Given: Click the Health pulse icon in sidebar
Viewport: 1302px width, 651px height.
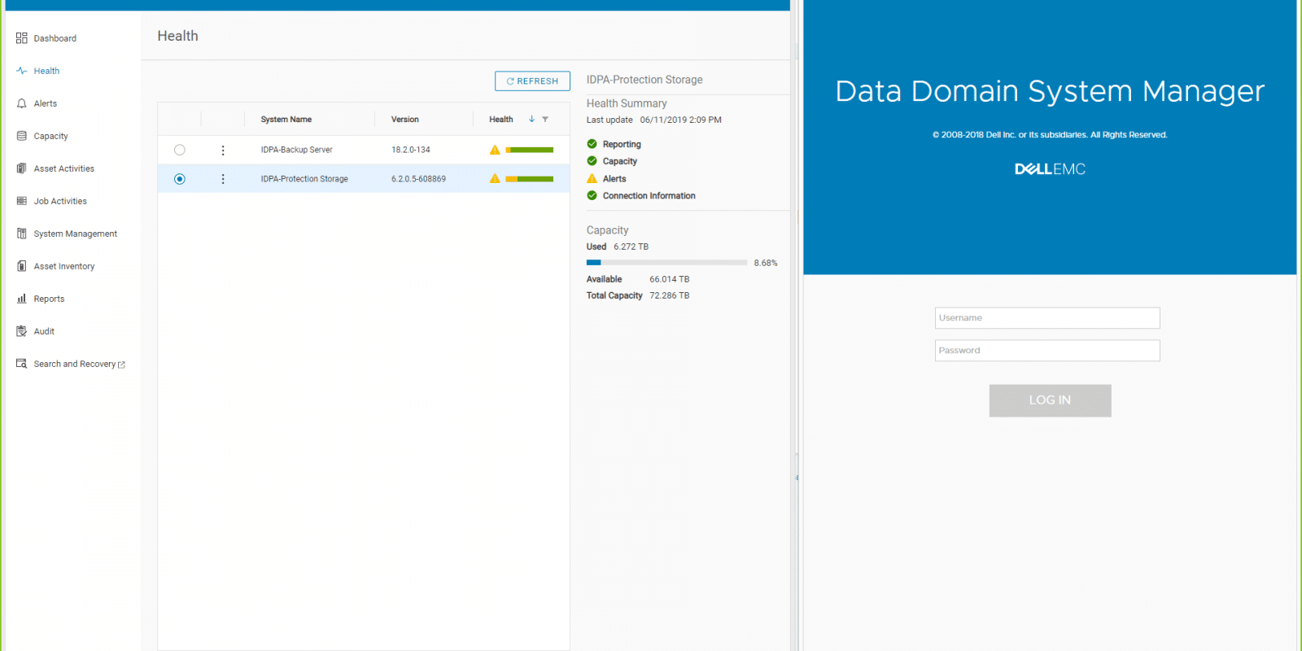Looking at the screenshot, I should click(x=22, y=71).
